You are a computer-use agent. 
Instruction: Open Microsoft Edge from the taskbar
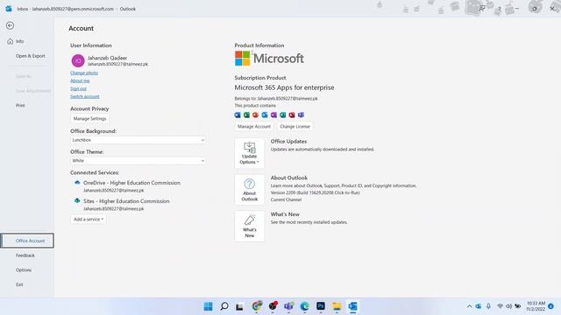pos(304,306)
